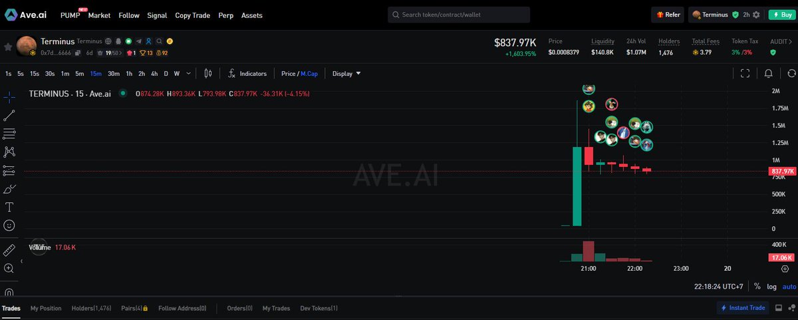Toggle auto scale mode
This screenshot has width=798, height=320.
click(789, 286)
